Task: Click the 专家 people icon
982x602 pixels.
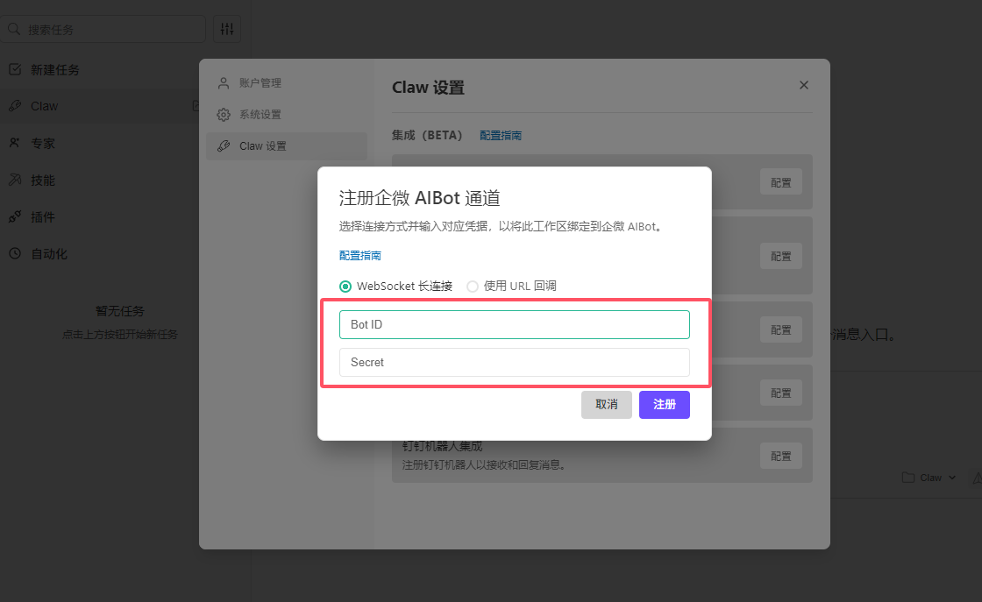Action: pyautogui.click(x=15, y=143)
